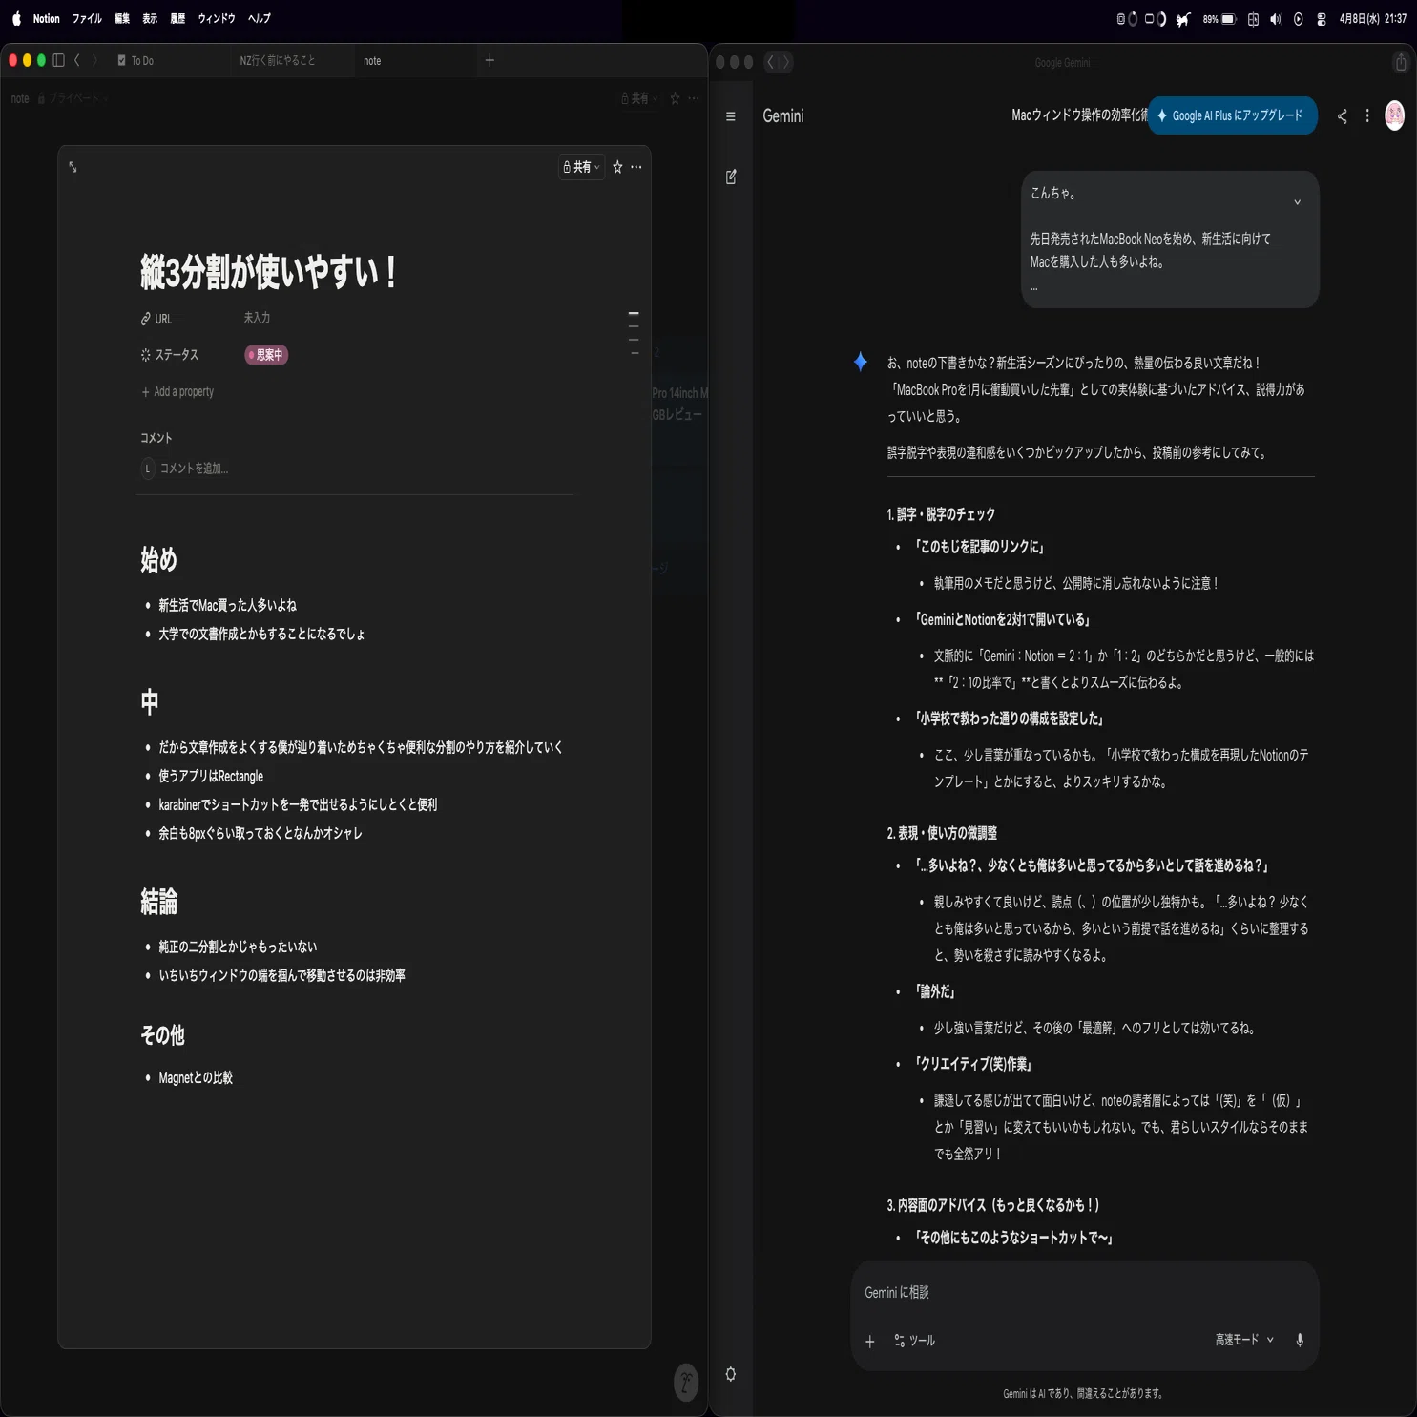Click the コメントを追加 comment field
The height and width of the screenshot is (1417, 1417).
(x=194, y=469)
